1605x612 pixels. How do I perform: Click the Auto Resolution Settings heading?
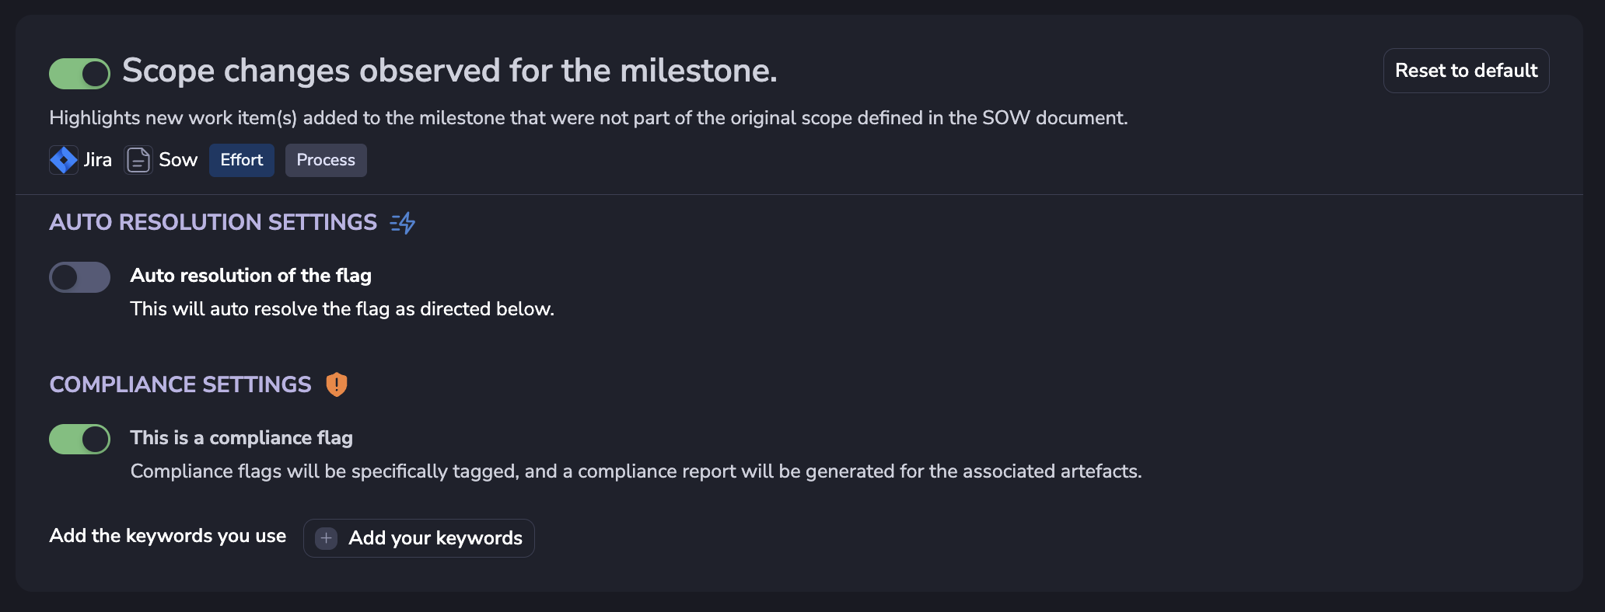(213, 223)
